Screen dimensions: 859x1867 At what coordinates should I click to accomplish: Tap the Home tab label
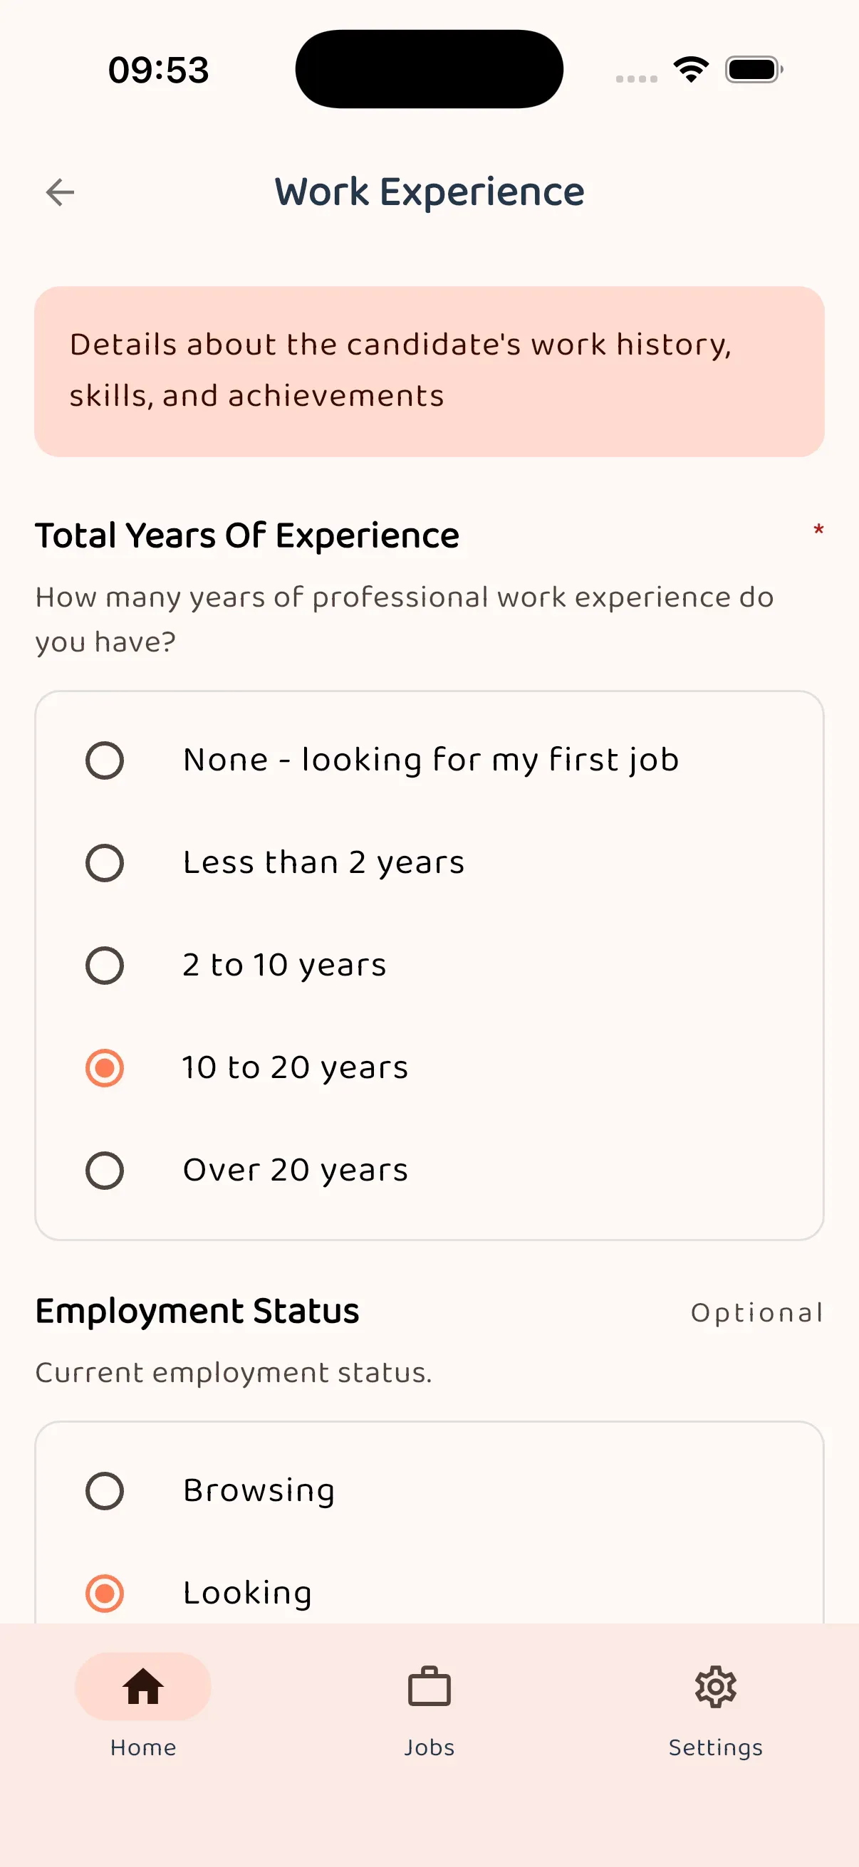(142, 1747)
